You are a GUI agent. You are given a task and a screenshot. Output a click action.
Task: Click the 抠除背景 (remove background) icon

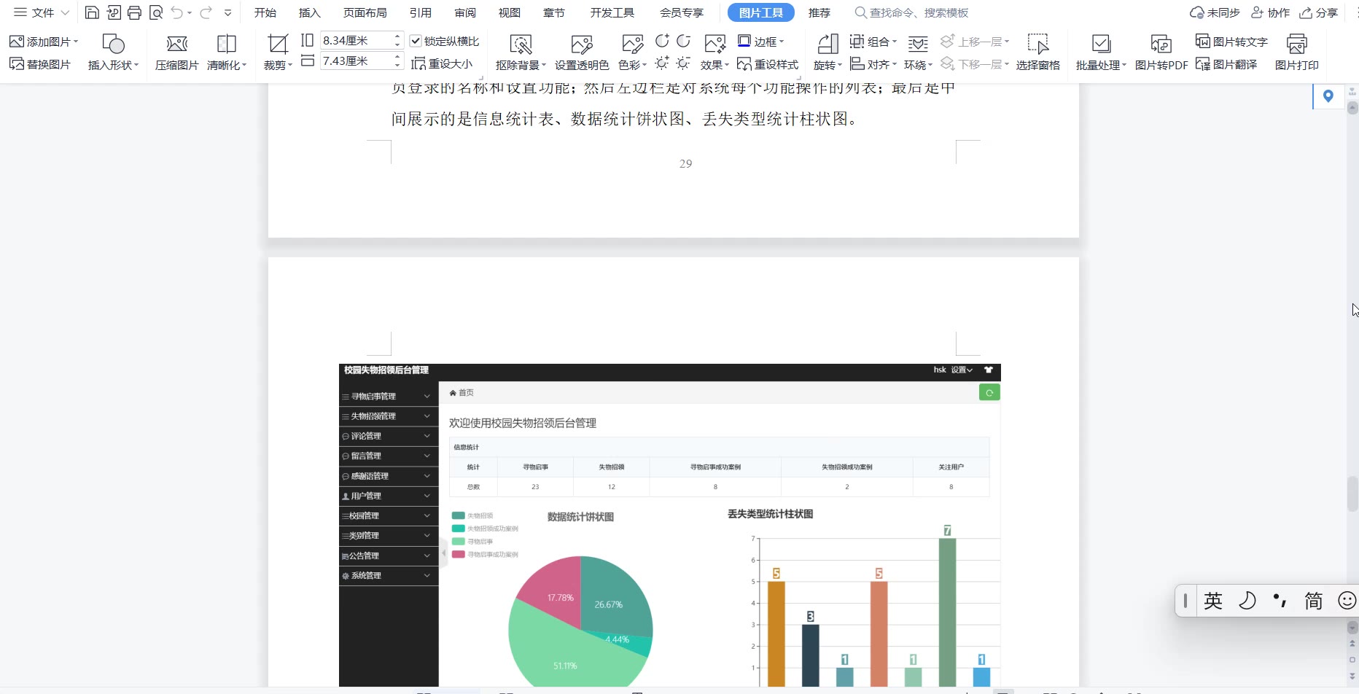tap(521, 44)
